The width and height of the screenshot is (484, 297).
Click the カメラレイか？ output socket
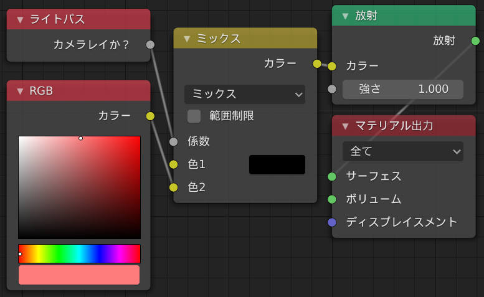pyautogui.click(x=150, y=45)
